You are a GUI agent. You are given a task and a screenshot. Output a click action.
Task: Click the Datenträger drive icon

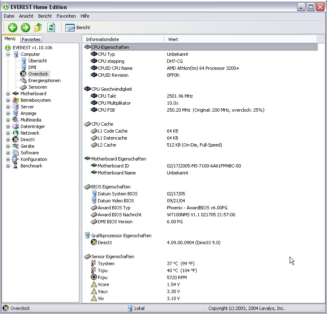[16, 126]
